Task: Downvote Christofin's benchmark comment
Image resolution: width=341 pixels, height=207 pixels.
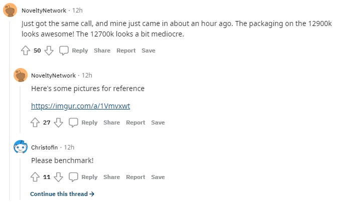Action: [58, 177]
